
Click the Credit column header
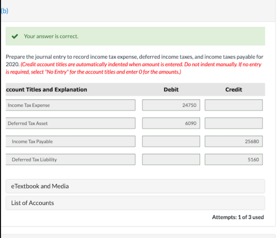click(x=233, y=89)
